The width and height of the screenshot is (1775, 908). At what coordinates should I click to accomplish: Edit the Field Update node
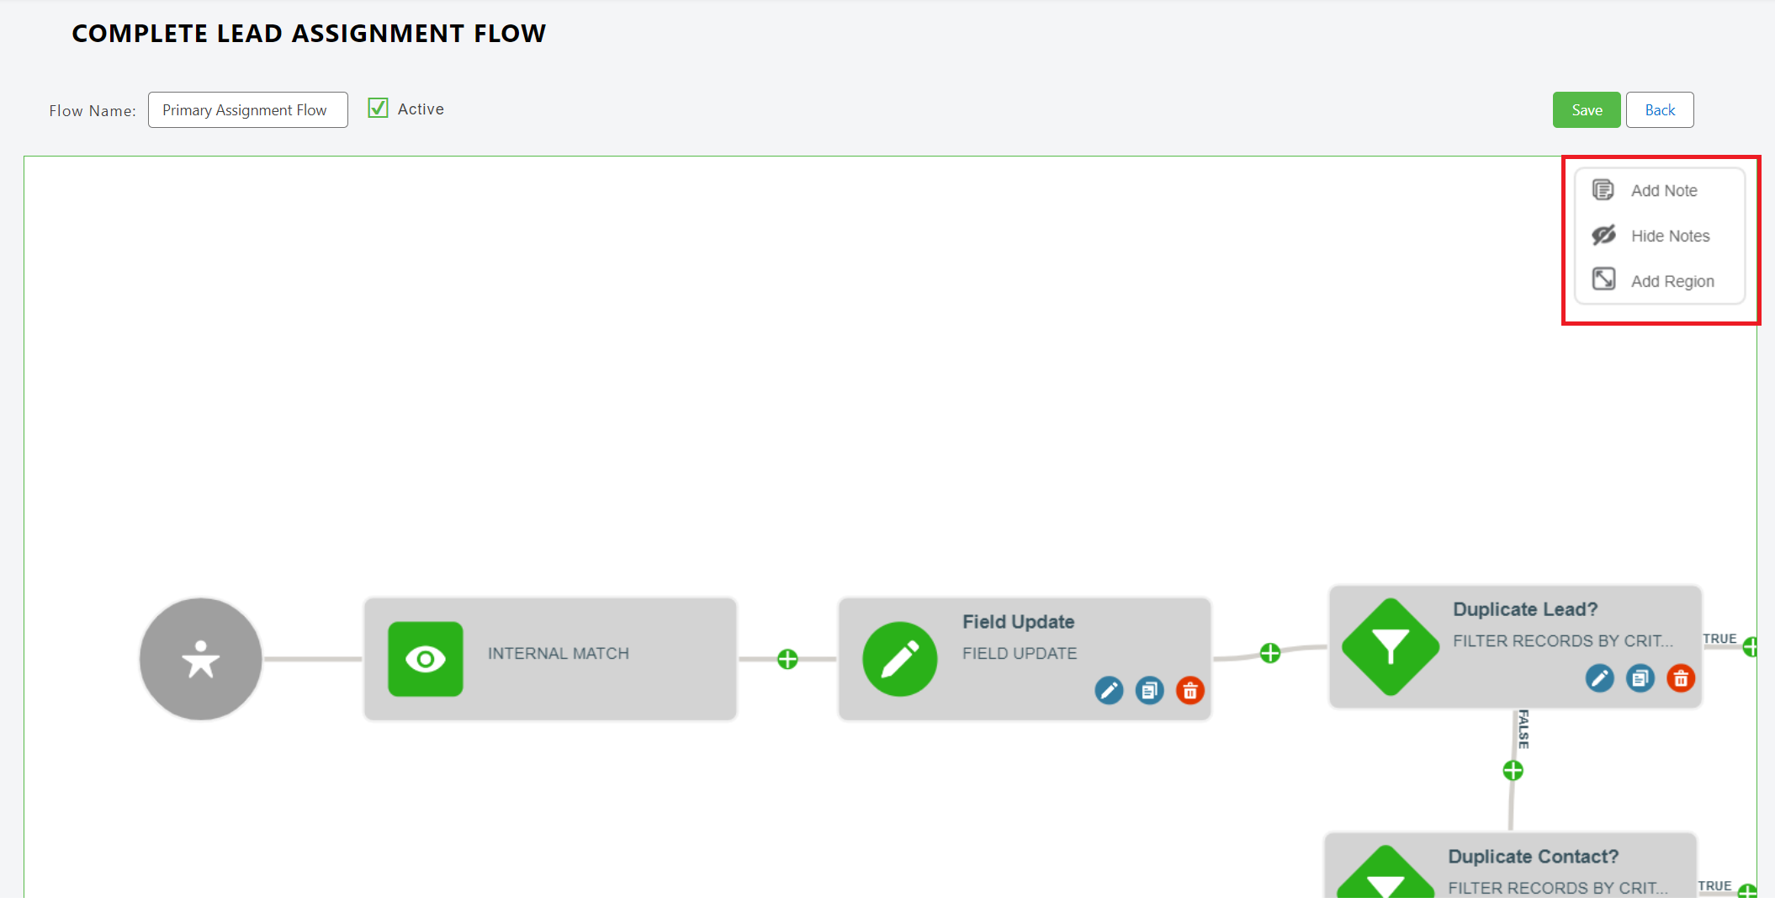1109,691
